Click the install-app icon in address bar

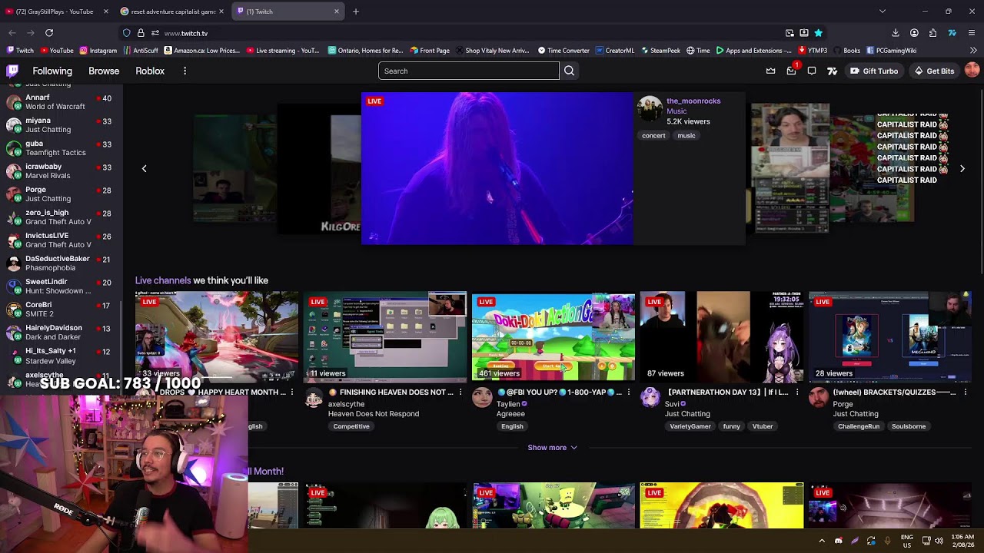click(803, 33)
